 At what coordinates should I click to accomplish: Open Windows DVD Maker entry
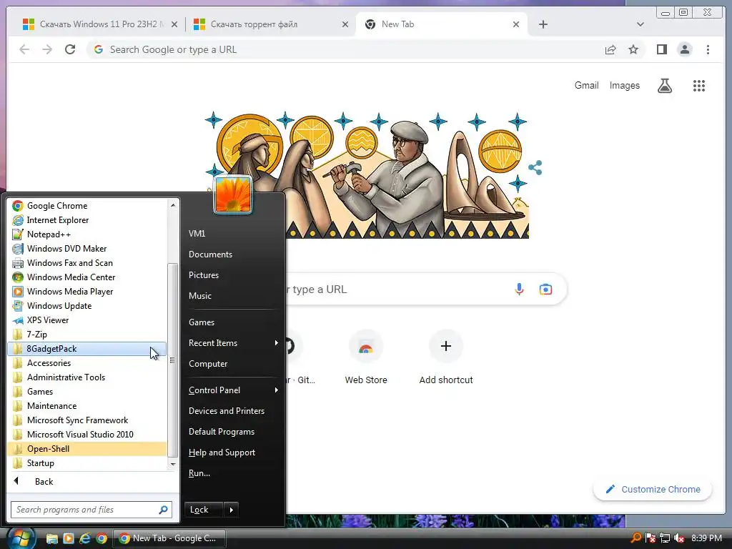pyautogui.click(x=86, y=248)
